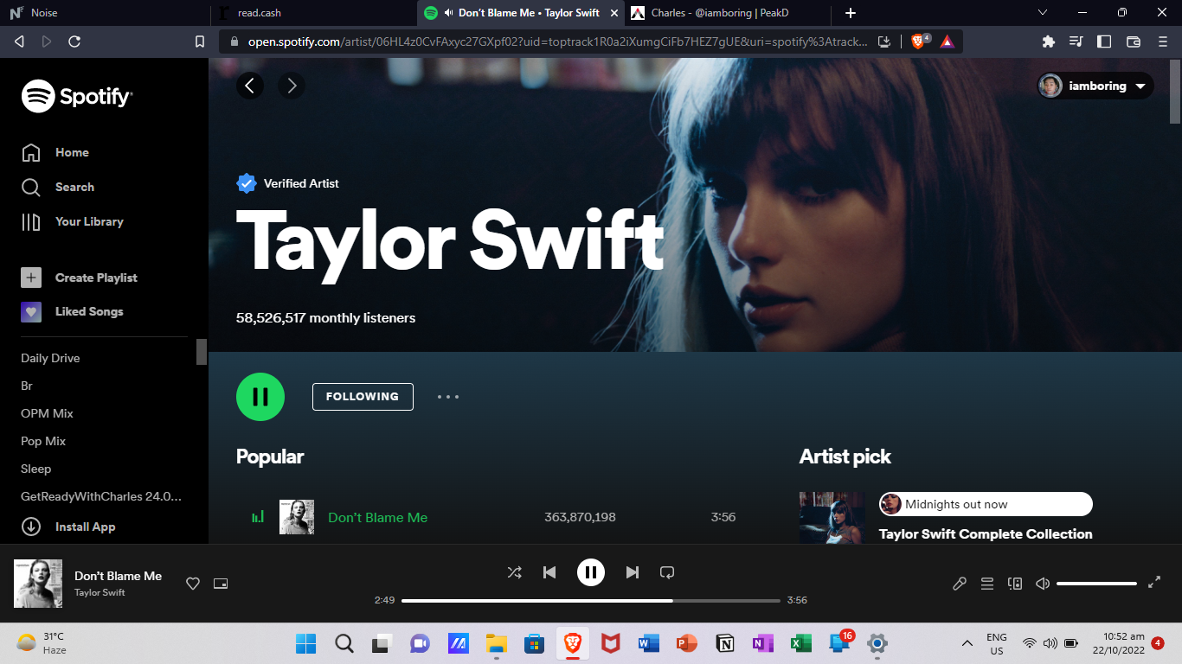The image size is (1182, 664).
Task: Go back in Spotify navigation
Action: tap(250, 85)
